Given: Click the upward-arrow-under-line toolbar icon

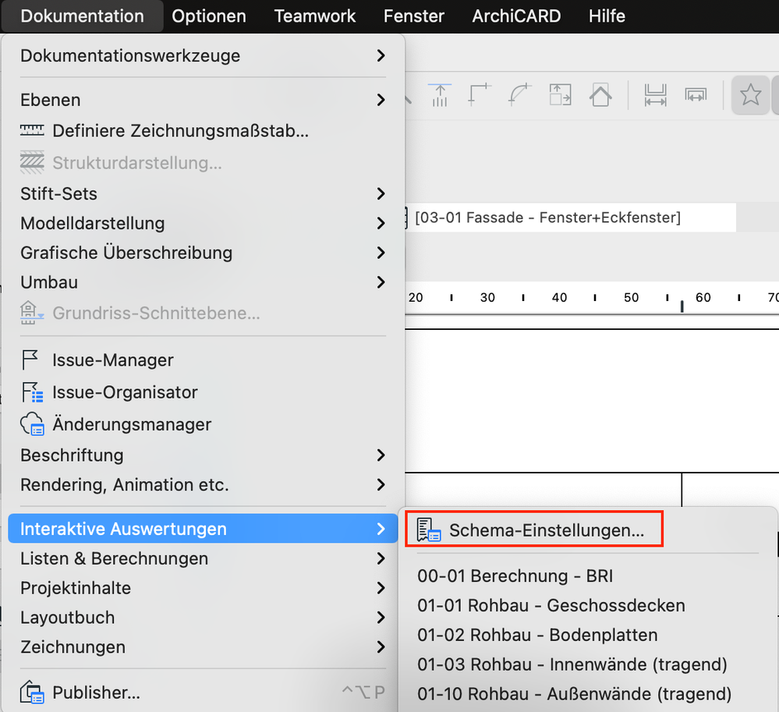Looking at the screenshot, I should coord(441,95).
